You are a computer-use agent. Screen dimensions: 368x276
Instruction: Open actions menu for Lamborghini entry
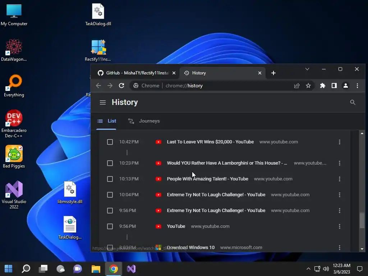[339, 163]
